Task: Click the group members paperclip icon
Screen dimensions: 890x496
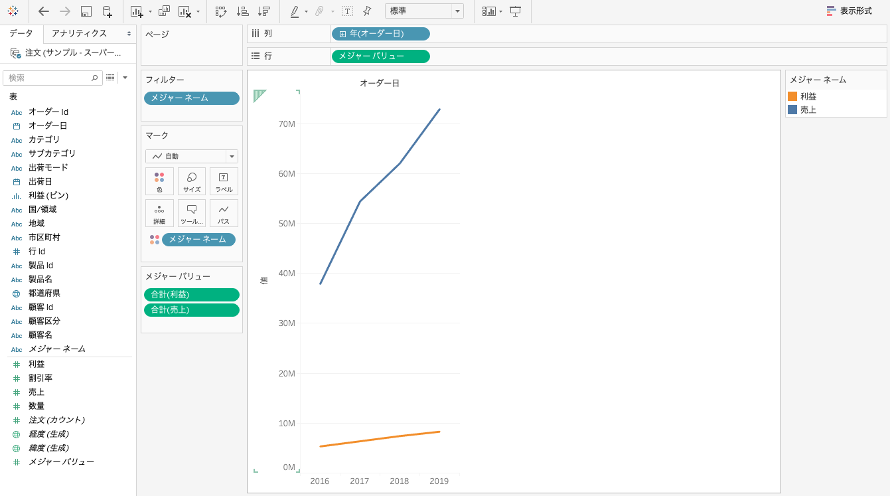Action: (x=319, y=11)
